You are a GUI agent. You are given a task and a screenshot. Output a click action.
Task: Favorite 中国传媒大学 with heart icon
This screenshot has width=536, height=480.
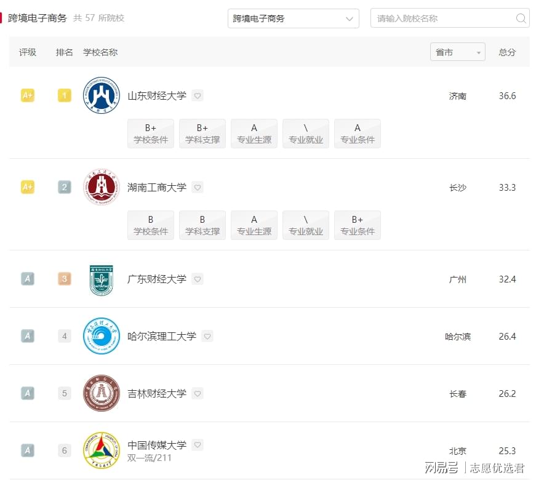click(198, 445)
